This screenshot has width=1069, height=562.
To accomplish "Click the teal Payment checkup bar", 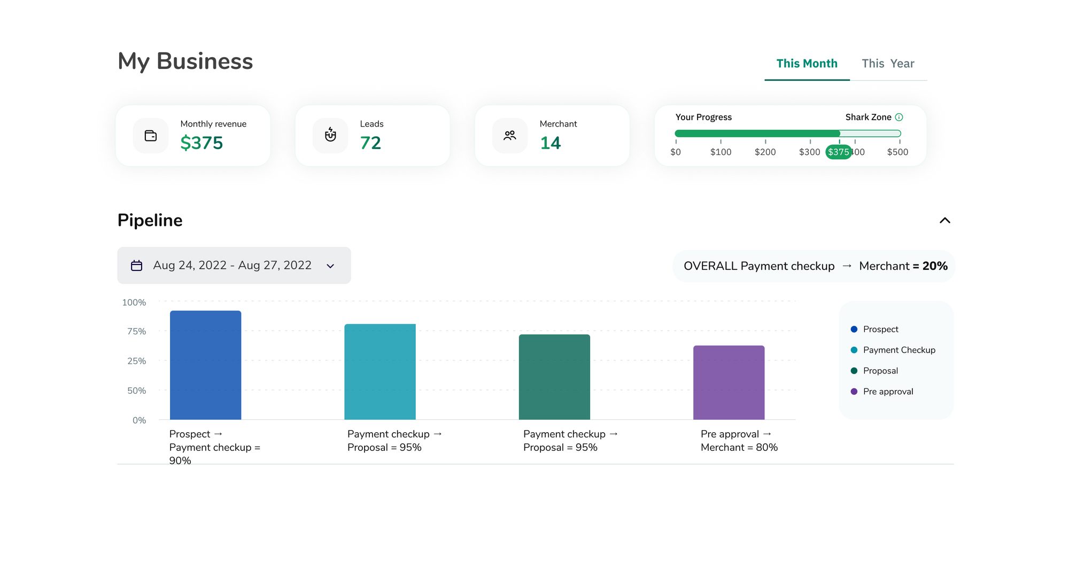I will coord(380,372).
